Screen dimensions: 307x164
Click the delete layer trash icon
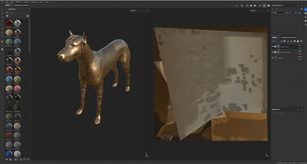(301, 41)
